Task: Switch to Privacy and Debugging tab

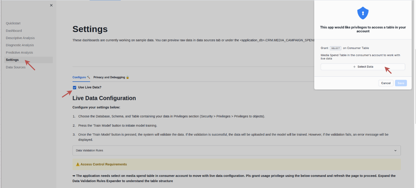Action: pyautogui.click(x=109, y=77)
